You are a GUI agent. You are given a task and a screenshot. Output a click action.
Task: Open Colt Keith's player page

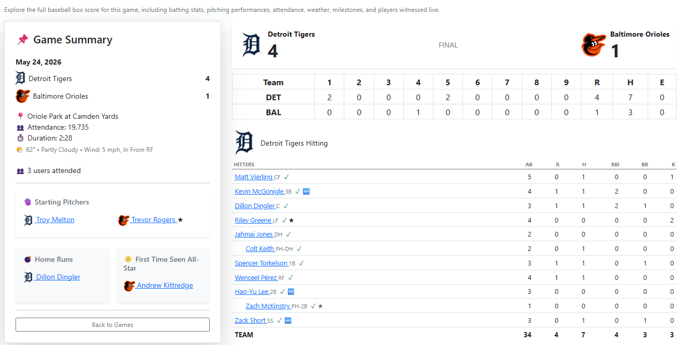coord(260,249)
